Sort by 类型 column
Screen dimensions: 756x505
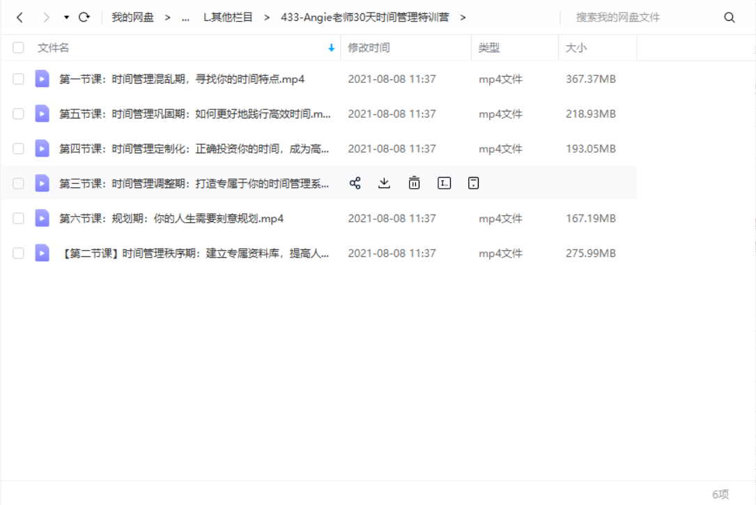click(x=489, y=47)
